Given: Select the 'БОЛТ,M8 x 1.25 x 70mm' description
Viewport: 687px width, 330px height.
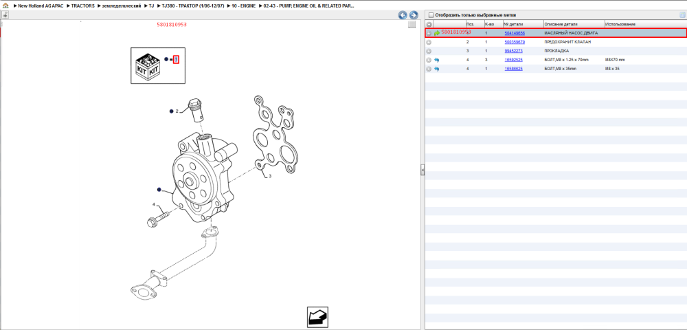Looking at the screenshot, I should click(567, 60).
